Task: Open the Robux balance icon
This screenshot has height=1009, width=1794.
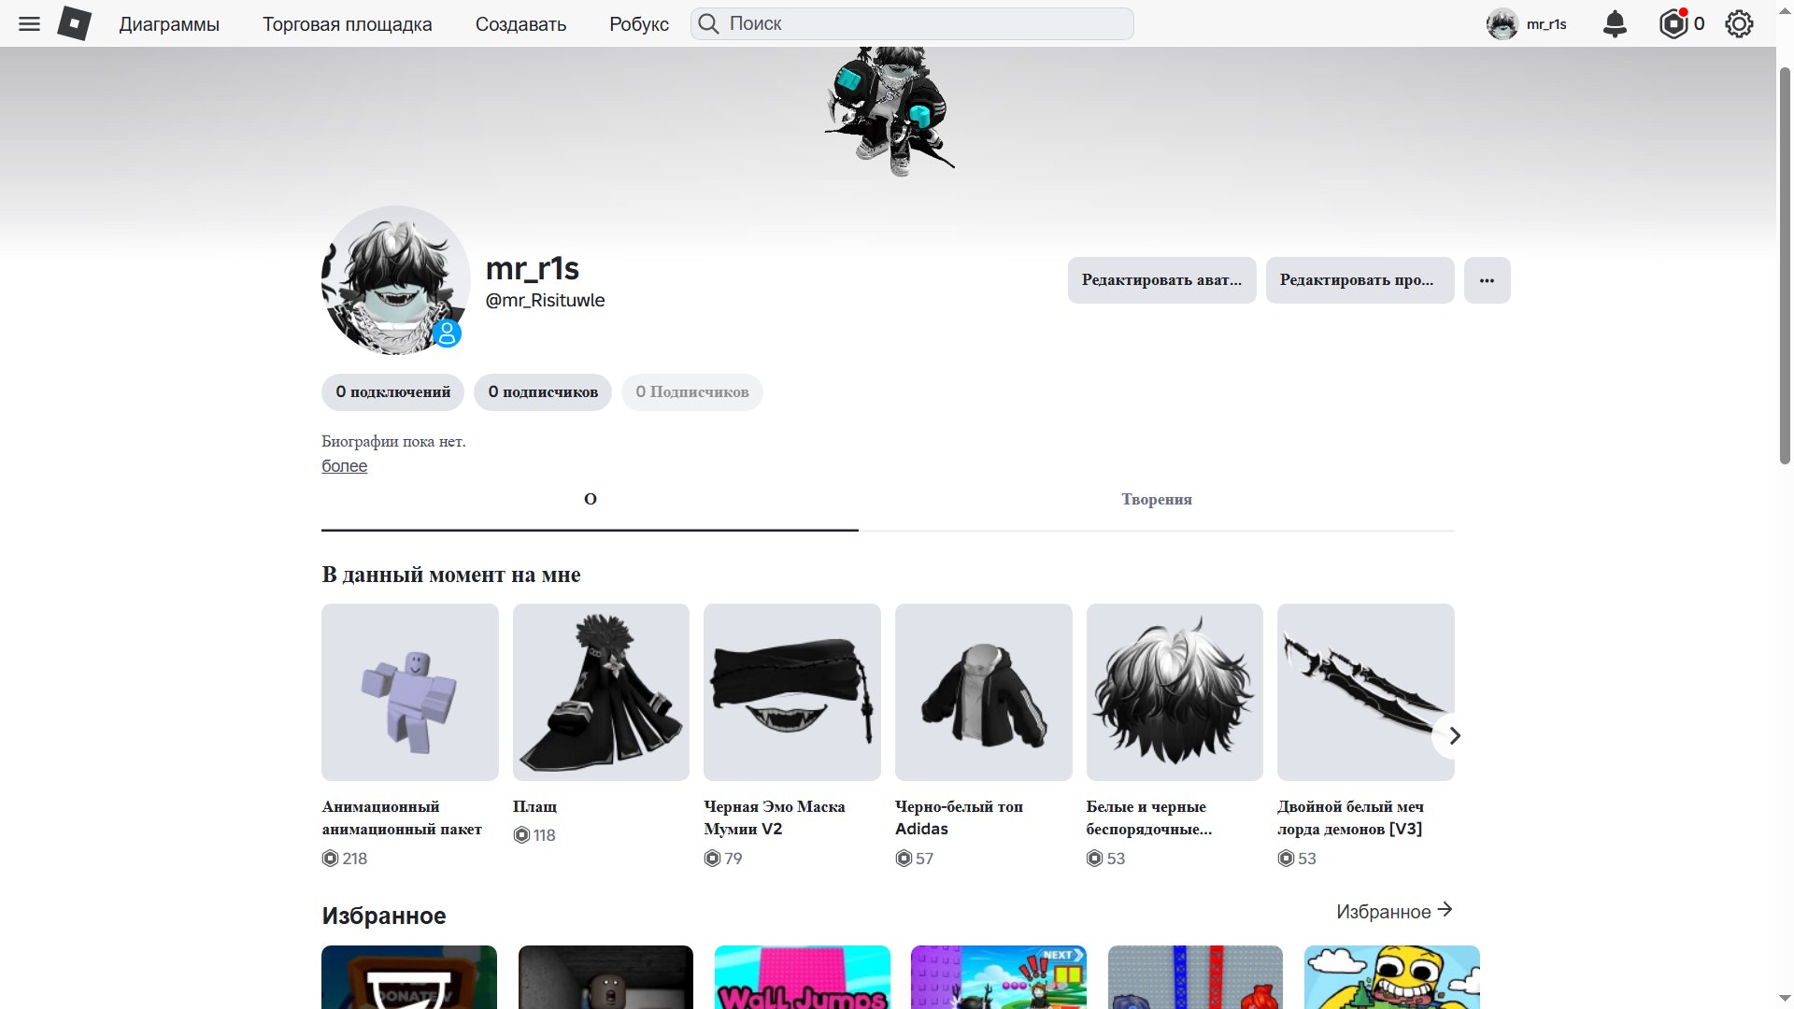Action: (1673, 23)
